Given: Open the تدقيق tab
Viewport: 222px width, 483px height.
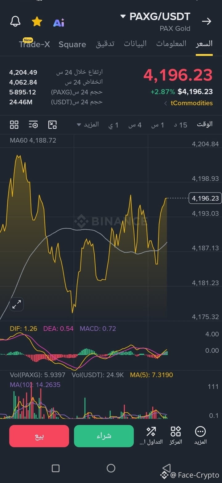Looking at the screenshot, I should [x=105, y=44].
